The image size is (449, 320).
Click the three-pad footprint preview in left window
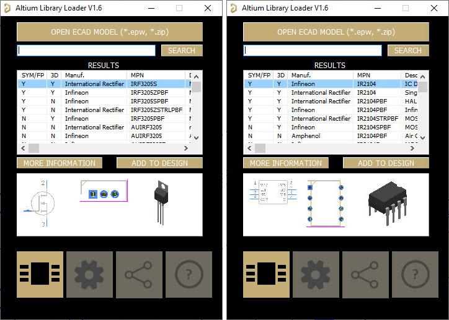click(104, 191)
